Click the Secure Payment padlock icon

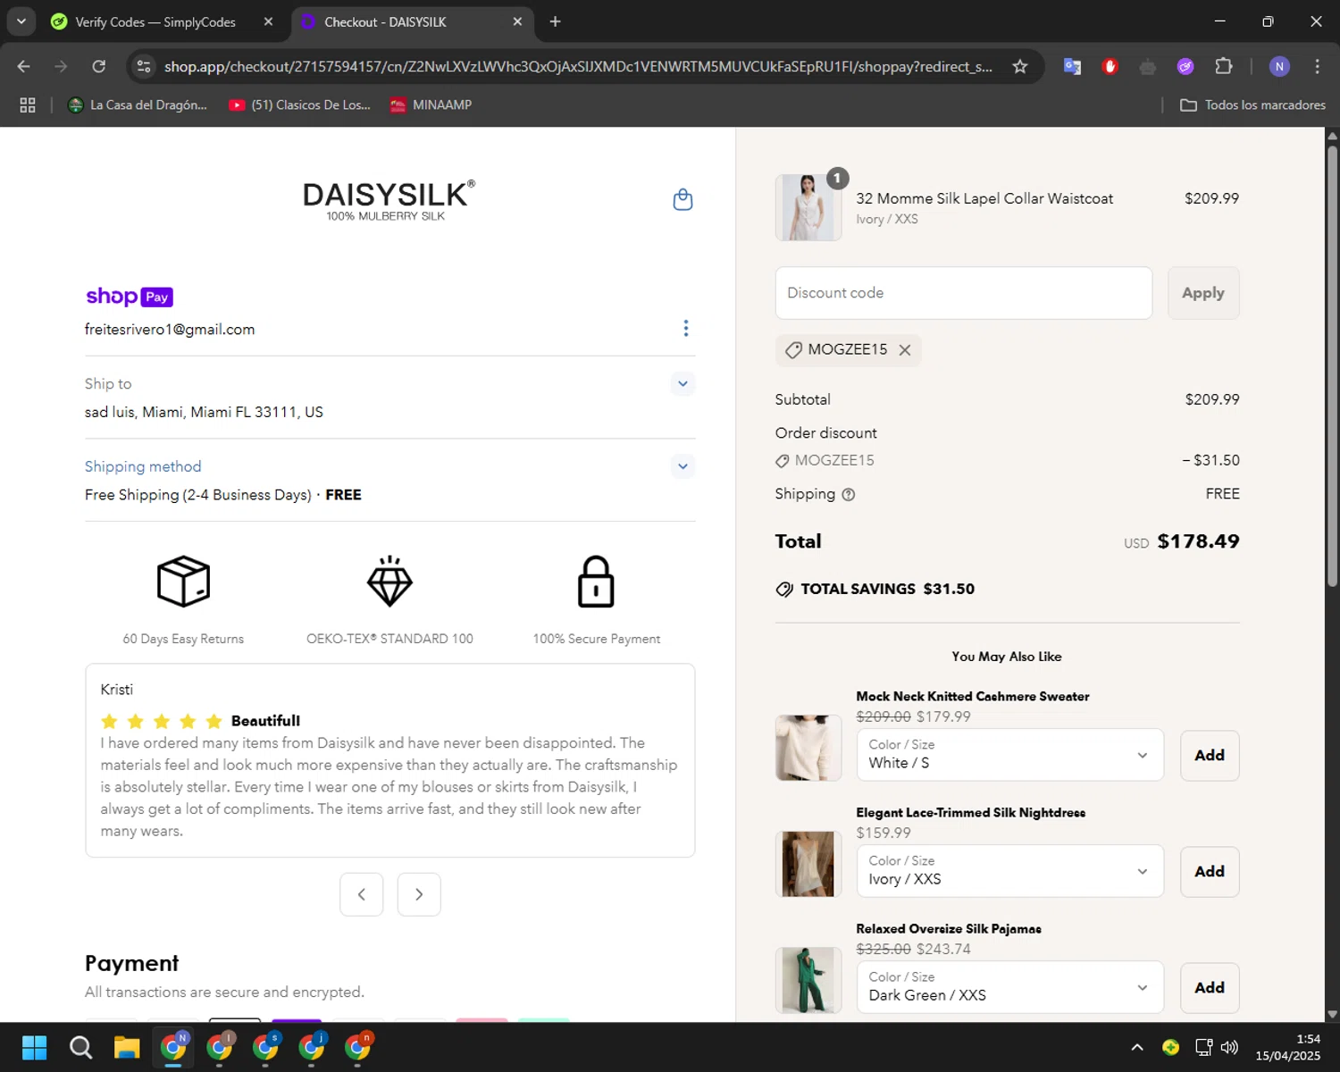596,582
